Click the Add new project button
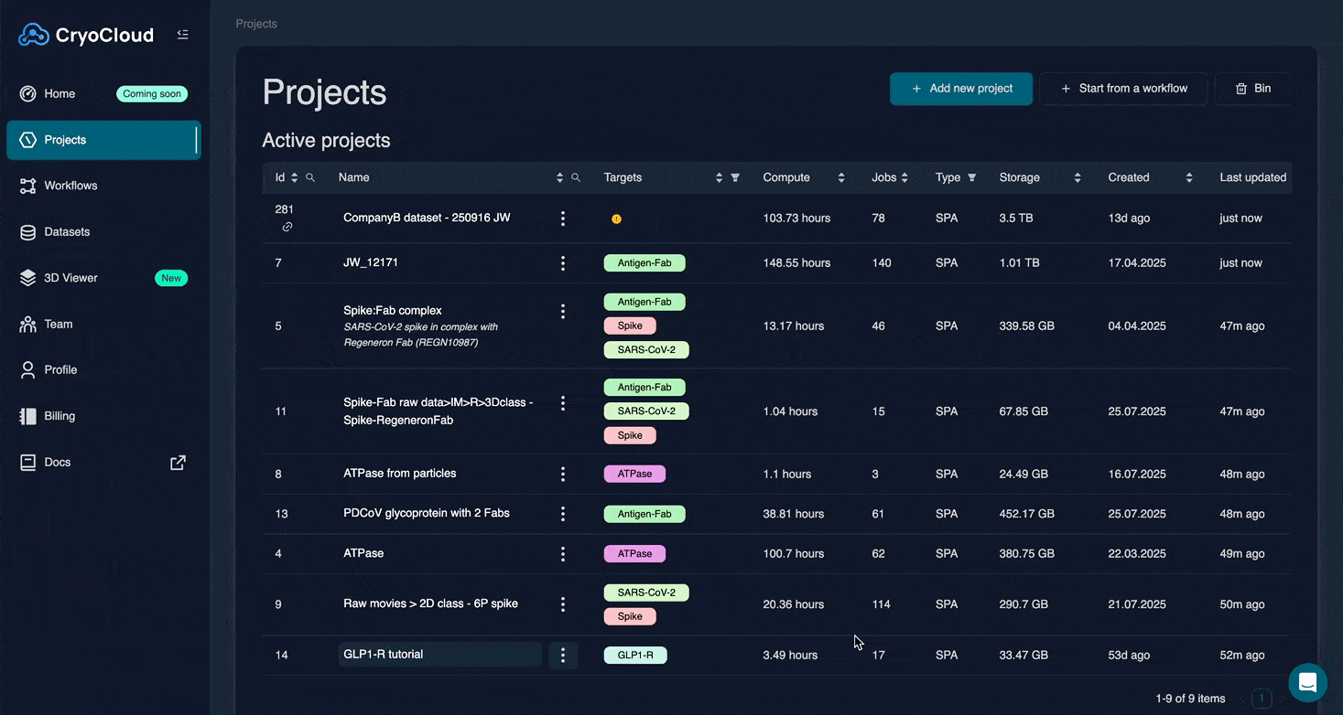 coord(960,89)
